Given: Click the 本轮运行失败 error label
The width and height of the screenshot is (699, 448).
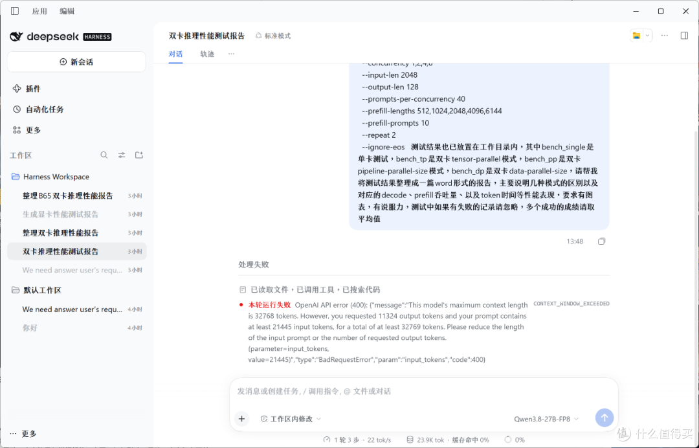Looking at the screenshot, I should pos(269,305).
